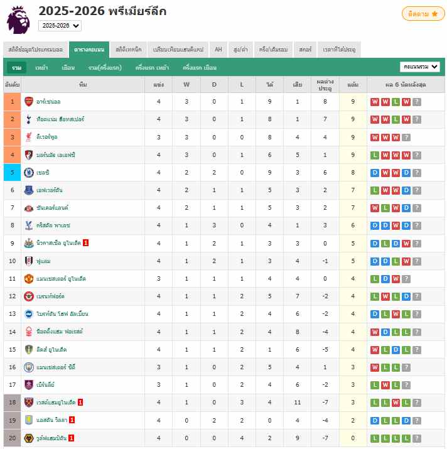Select the เยือน away filter

tap(68, 68)
